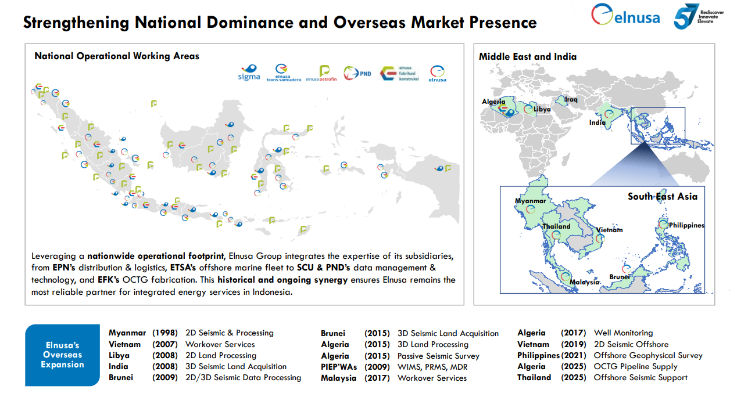Click 'Offshore Seismic Support' entry
This screenshot has width=730, height=397.
click(x=641, y=377)
